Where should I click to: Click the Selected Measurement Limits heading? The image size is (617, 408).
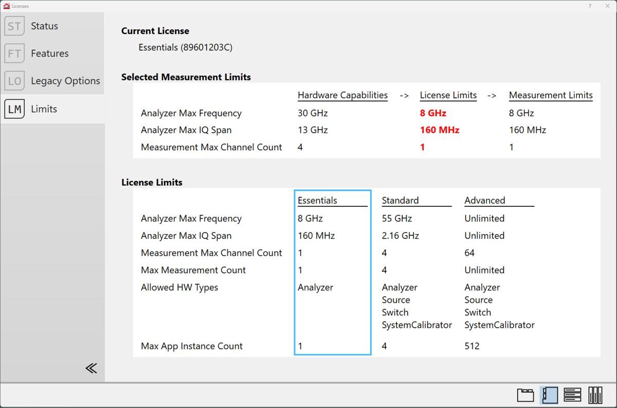186,77
